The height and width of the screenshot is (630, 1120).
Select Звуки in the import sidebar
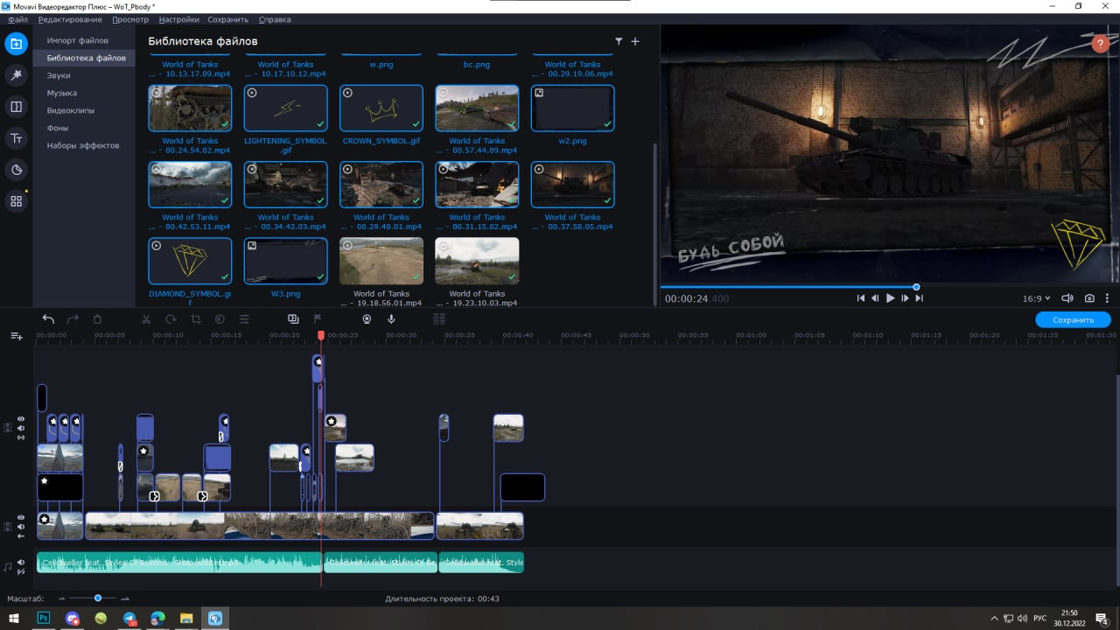click(x=59, y=75)
